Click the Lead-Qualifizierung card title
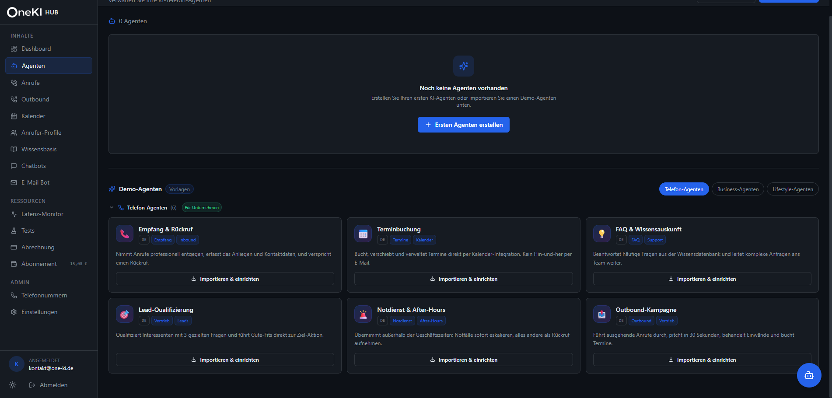 [x=166, y=310]
